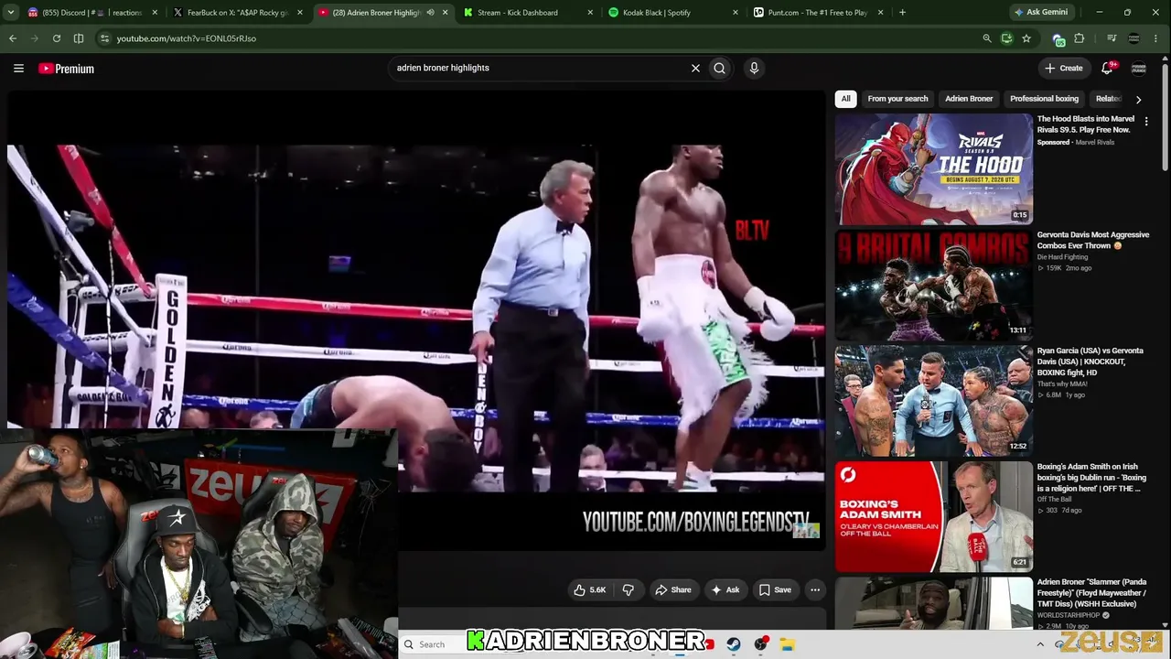1171x659 pixels.
Task: Open YouTube notifications bell
Action: (1108, 68)
